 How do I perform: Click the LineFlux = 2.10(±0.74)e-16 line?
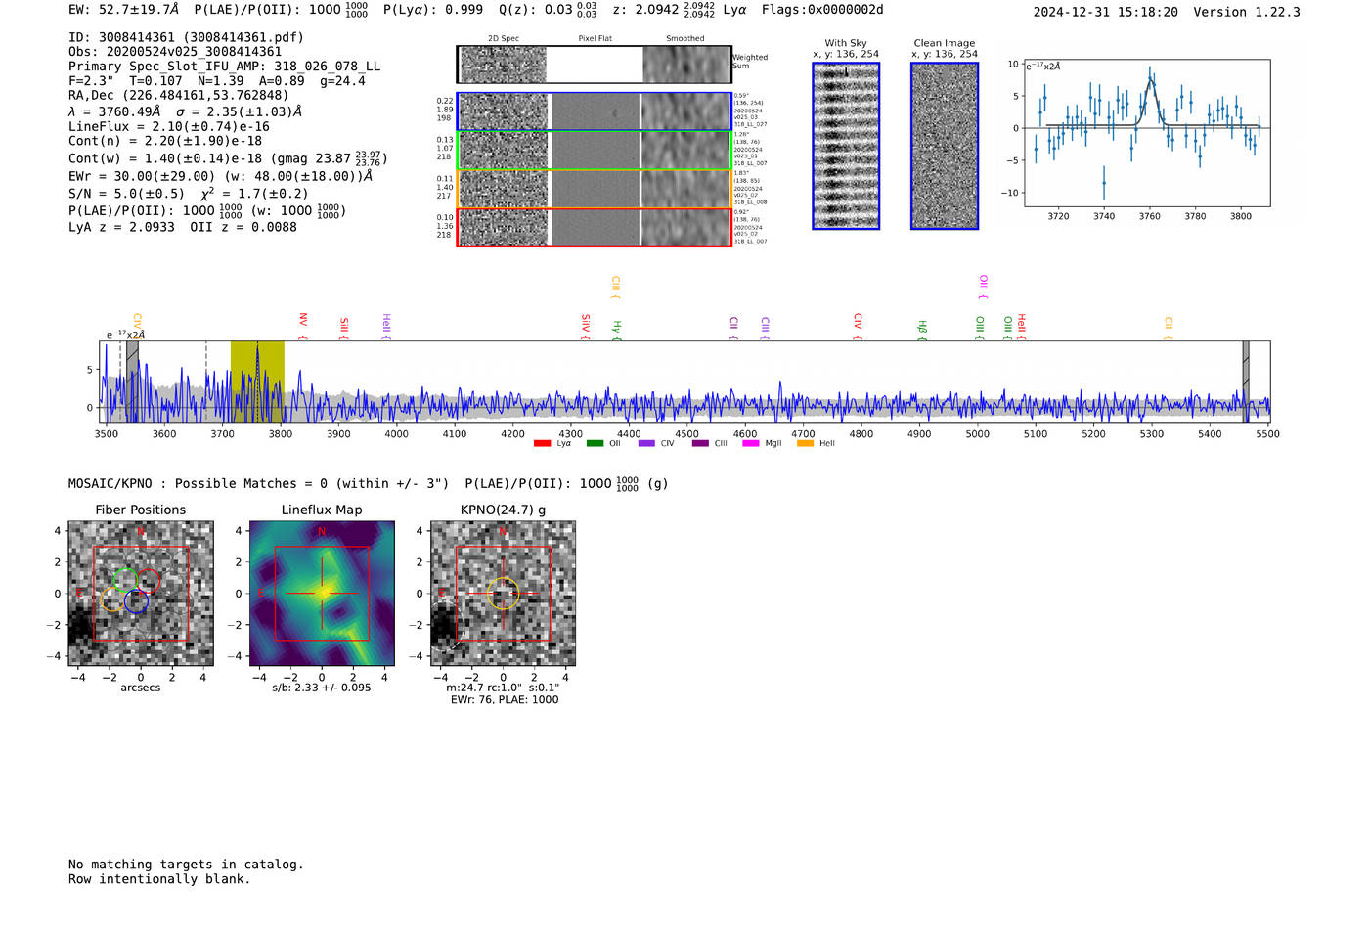tap(168, 127)
